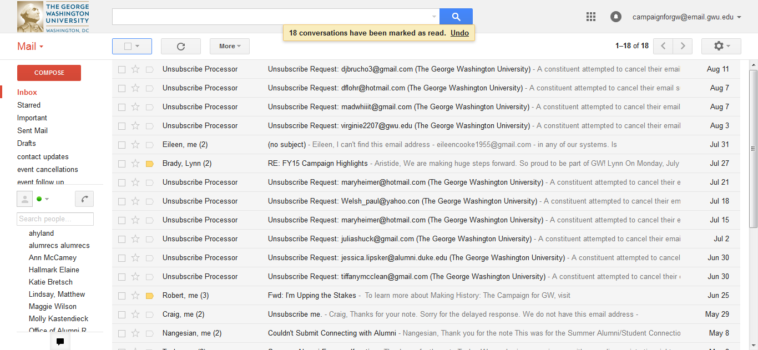Open the More actions dropdown
Image resolution: width=758 pixels, height=350 pixels.
tap(230, 47)
